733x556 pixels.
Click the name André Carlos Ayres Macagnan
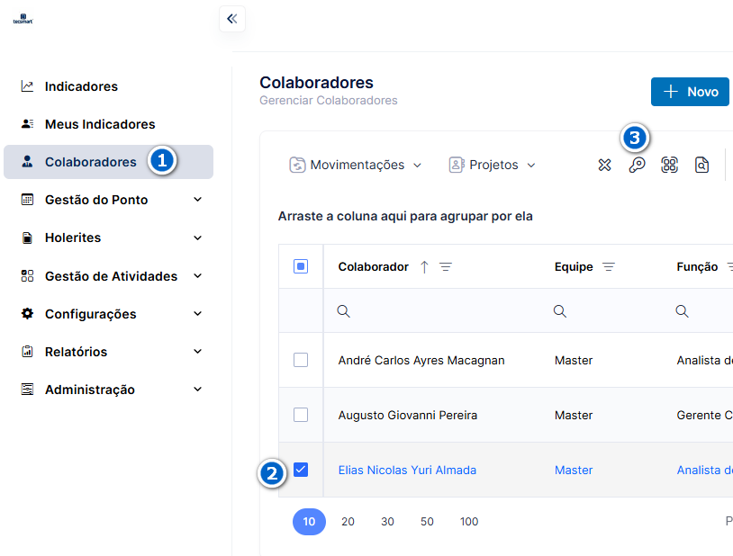click(421, 360)
